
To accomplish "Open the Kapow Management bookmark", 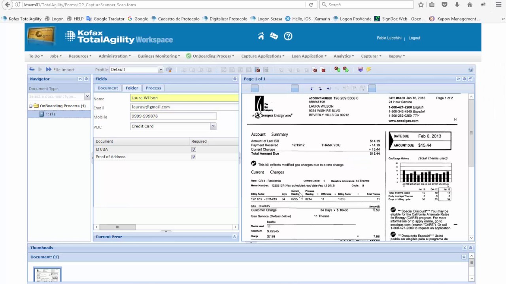I will (x=455, y=19).
